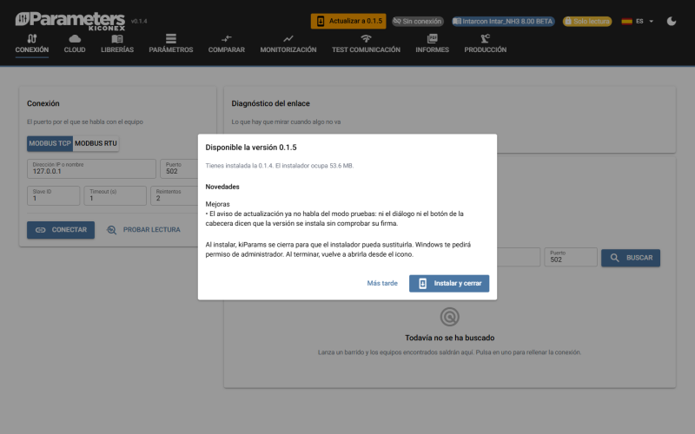
Task: Click the INFORMES tab label
Action: (x=432, y=50)
